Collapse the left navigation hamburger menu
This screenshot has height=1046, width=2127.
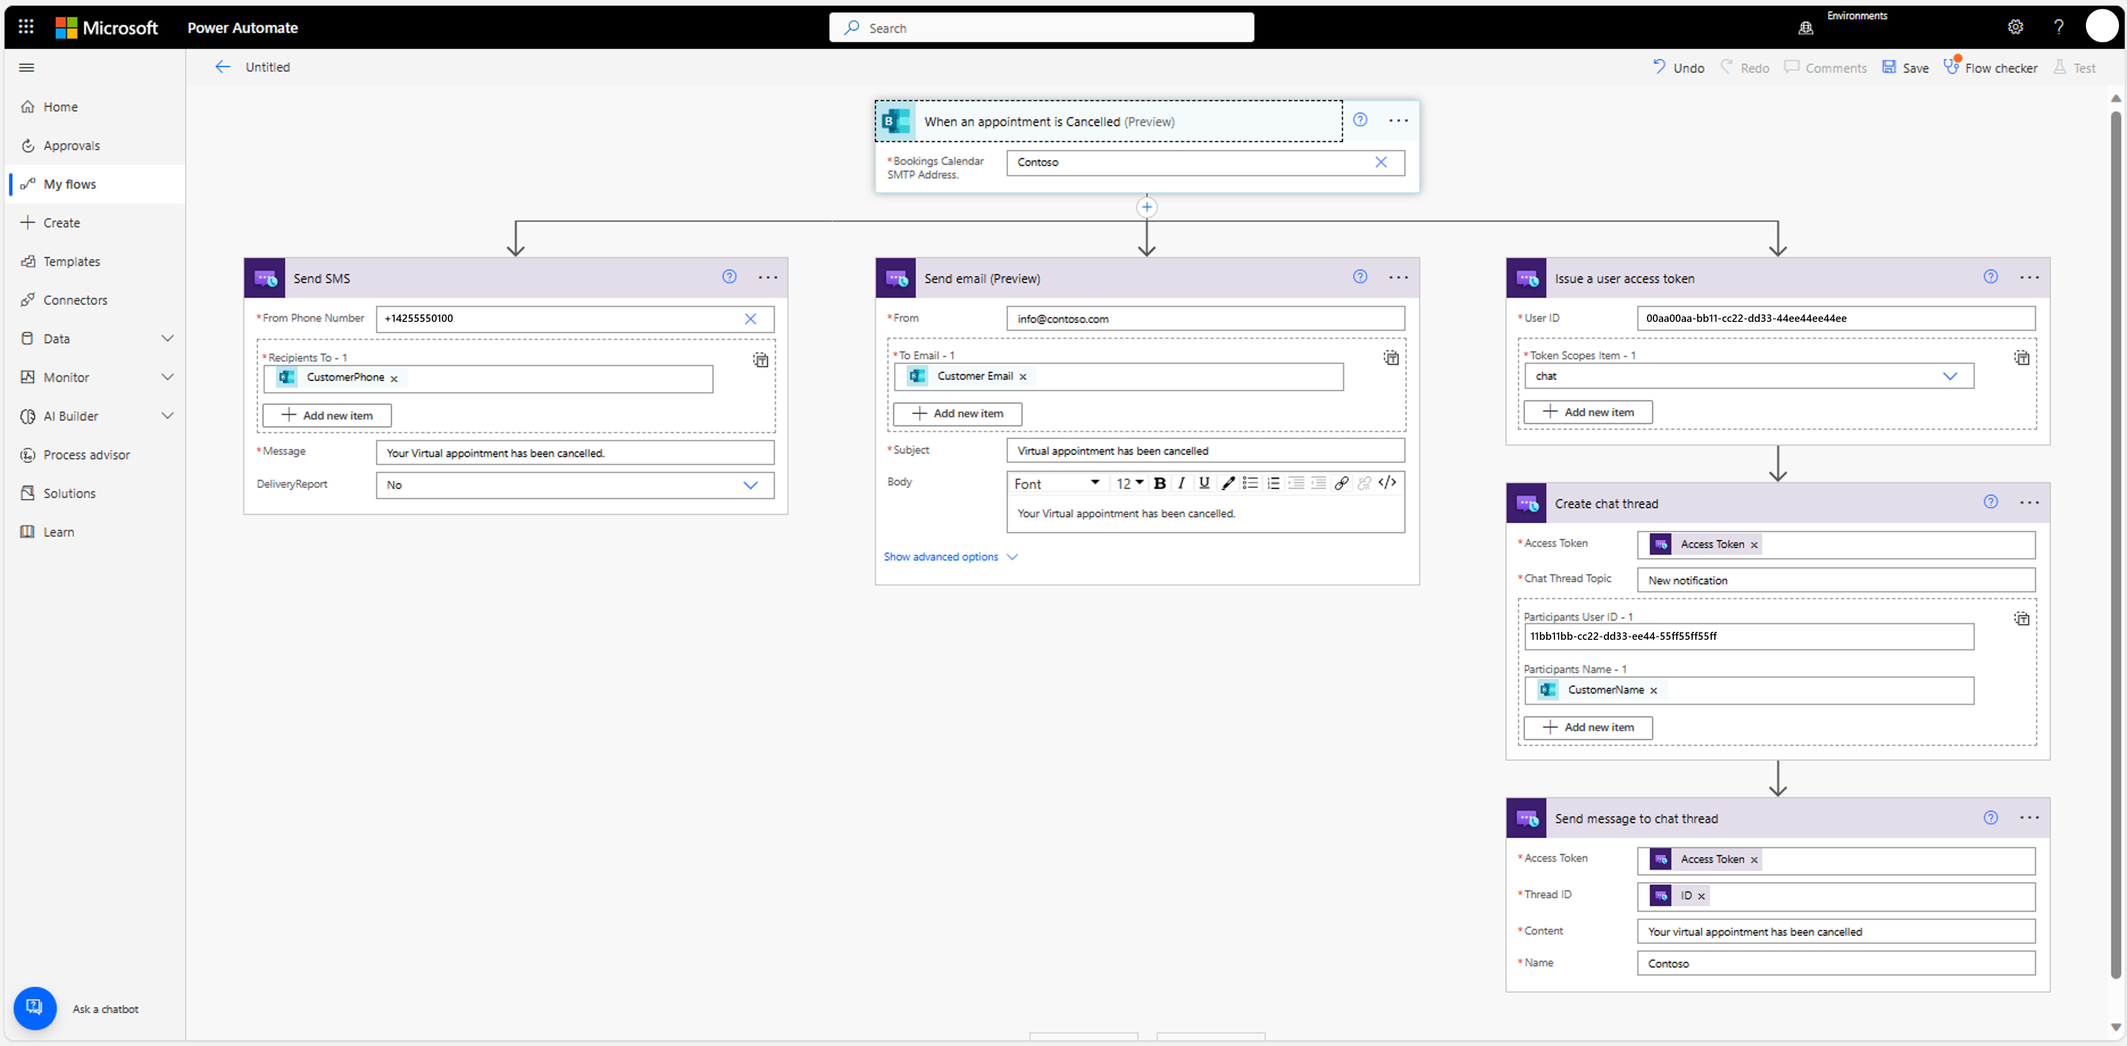[26, 68]
